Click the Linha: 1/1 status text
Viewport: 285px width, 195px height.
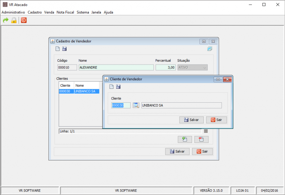click(67, 131)
